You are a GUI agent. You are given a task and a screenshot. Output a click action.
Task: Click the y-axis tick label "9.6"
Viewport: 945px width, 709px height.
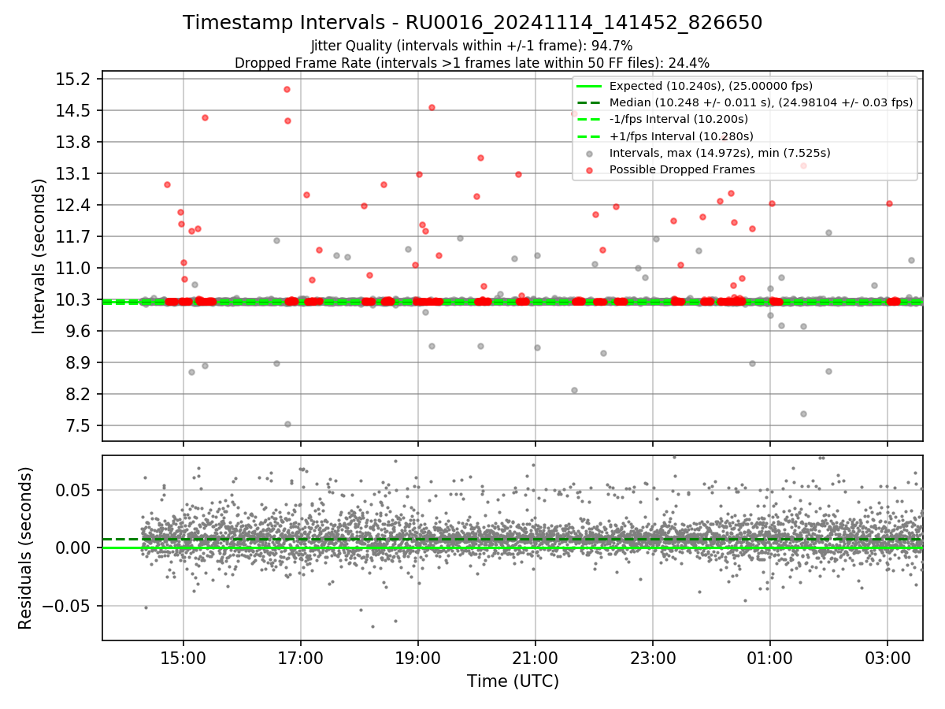80,331
